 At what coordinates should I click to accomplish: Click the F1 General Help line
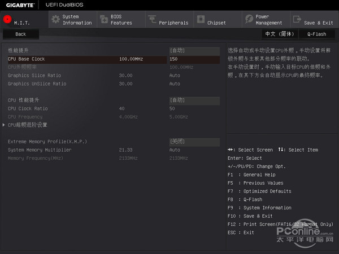251,174
